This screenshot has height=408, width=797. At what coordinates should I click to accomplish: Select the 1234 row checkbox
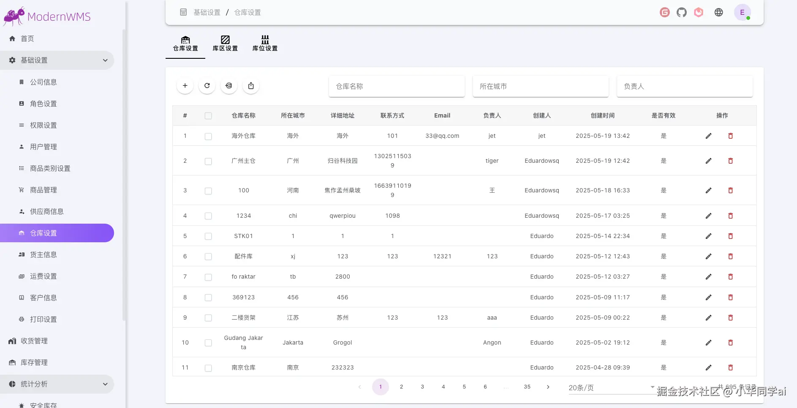(208, 216)
